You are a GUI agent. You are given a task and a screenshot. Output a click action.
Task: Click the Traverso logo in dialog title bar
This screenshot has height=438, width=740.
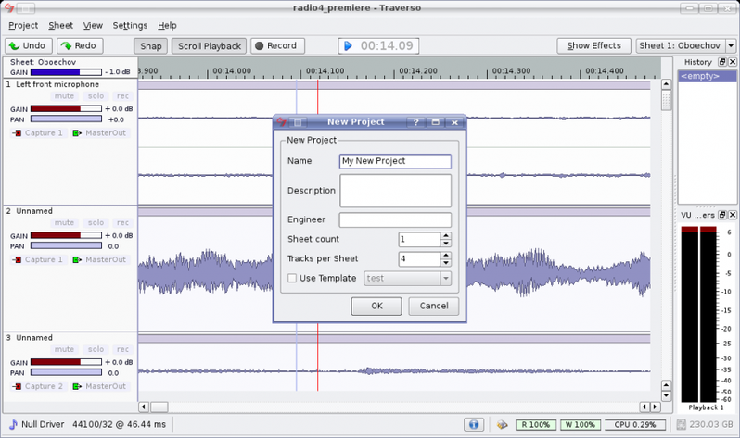click(282, 122)
